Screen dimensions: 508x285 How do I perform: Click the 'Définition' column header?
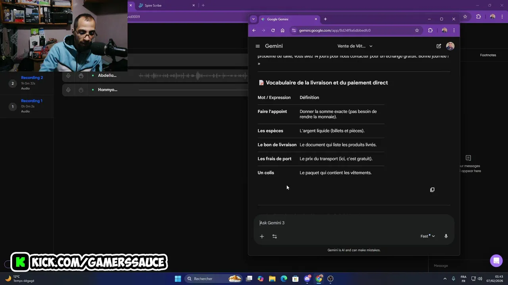pos(309,97)
